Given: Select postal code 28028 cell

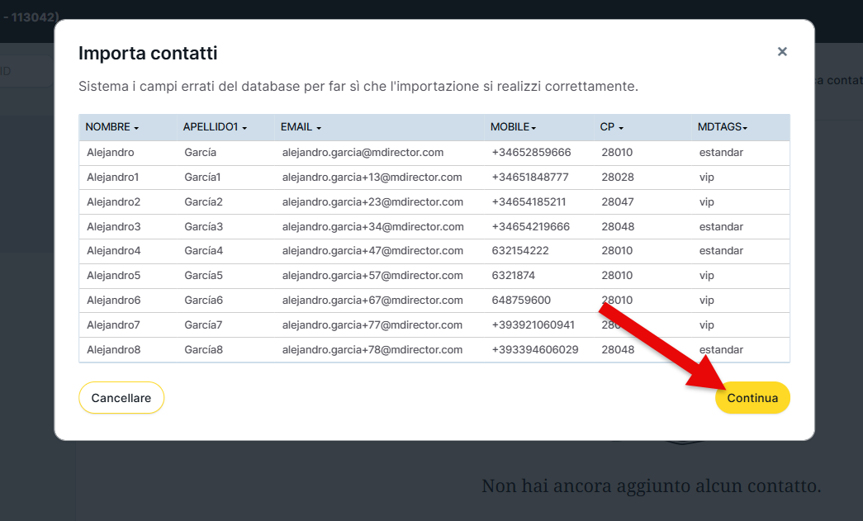Looking at the screenshot, I should (x=617, y=178).
